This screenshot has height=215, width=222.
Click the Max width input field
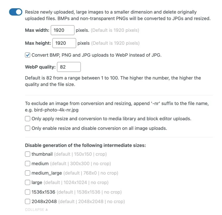click(62, 30)
